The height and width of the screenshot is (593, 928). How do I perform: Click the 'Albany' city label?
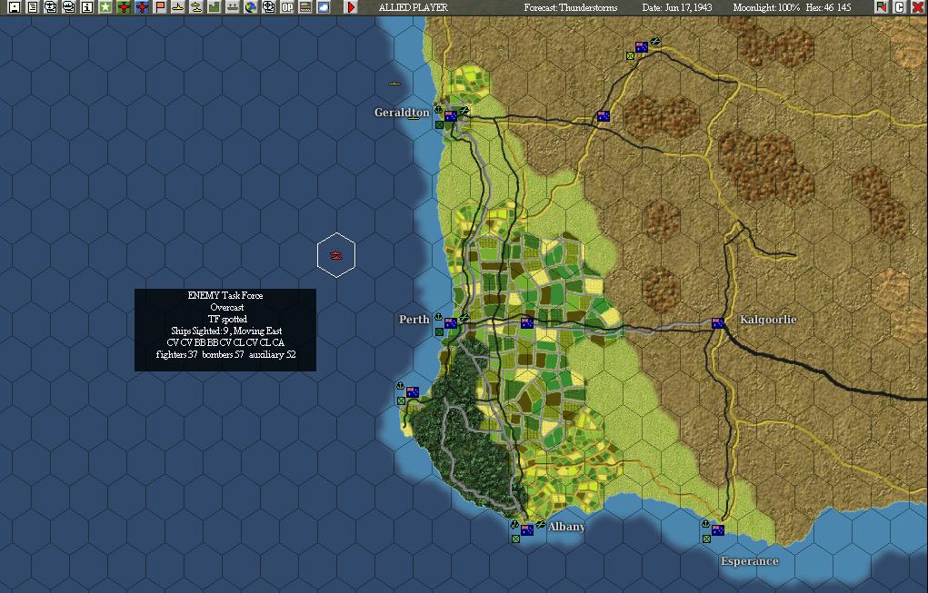pyautogui.click(x=566, y=526)
